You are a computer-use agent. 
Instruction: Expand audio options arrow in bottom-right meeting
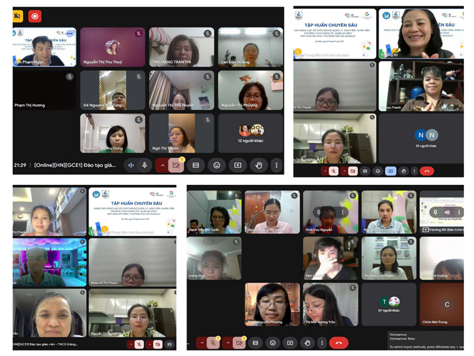pos(201,343)
